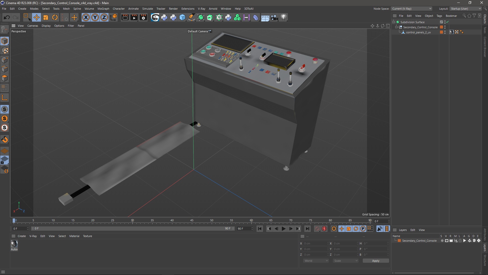
Task: Open the Node Space dropdown
Action: [x=411, y=9]
